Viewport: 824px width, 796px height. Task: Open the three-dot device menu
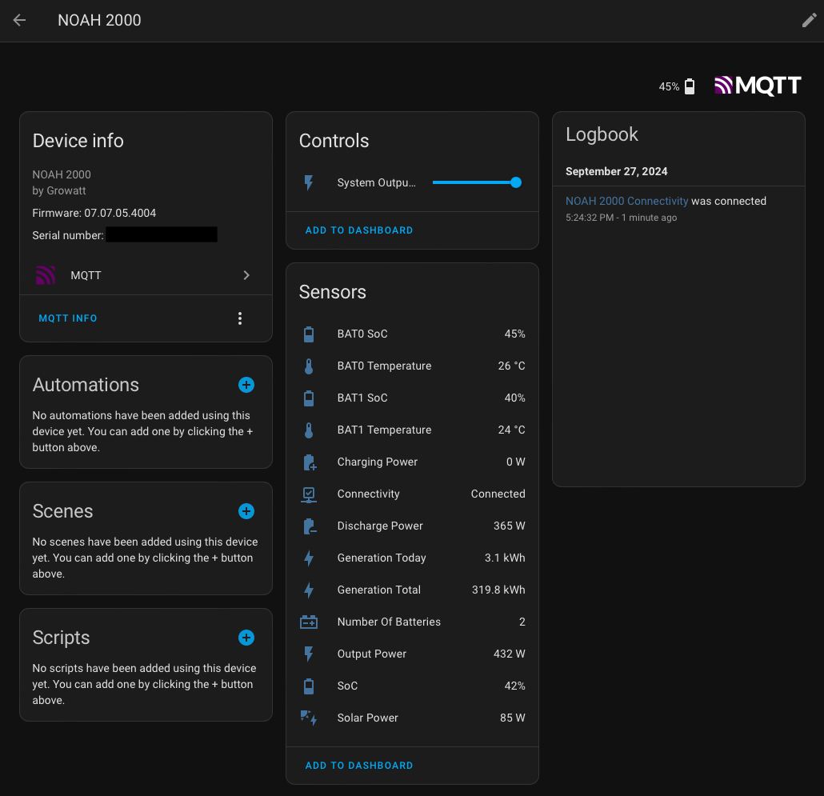click(x=240, y=318)
